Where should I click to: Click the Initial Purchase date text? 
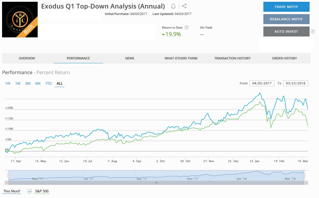point(126,14)
